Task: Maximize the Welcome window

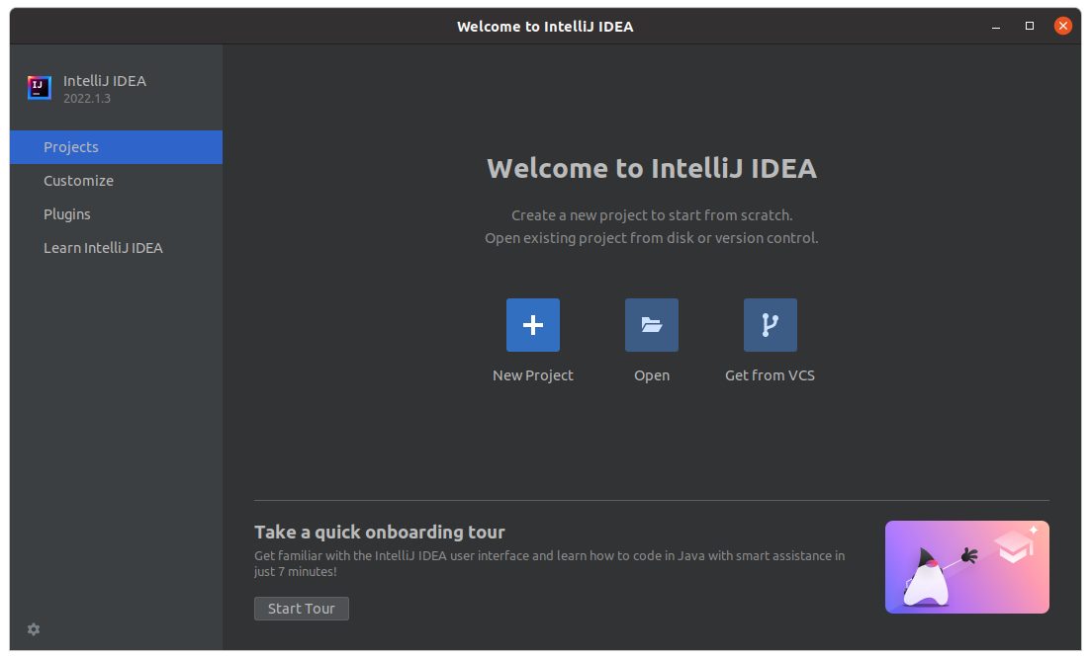Action: (1030, 26)
